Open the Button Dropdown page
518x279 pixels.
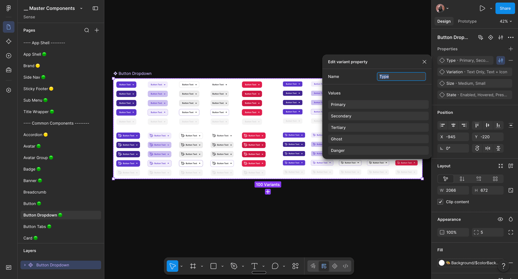point(61,215)
